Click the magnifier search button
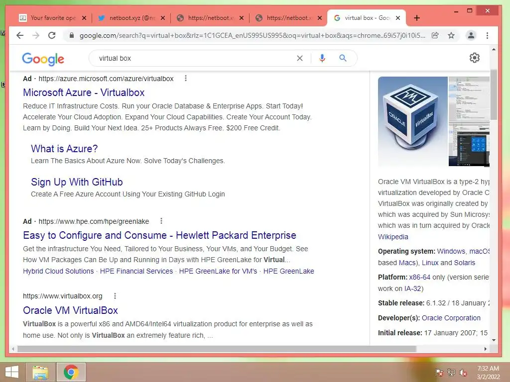The image size is (510, 382). pos(343,58)
